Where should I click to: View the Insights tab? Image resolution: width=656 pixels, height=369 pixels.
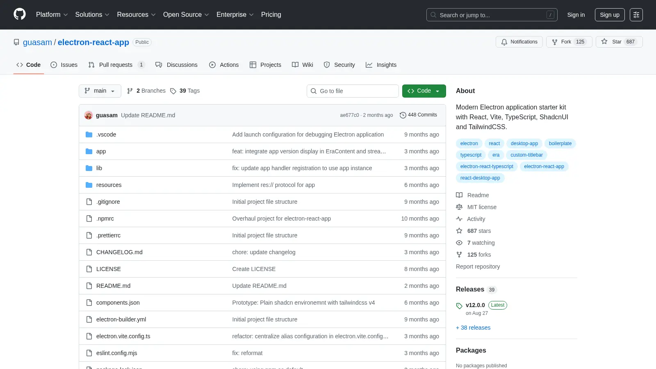(381, 65)
